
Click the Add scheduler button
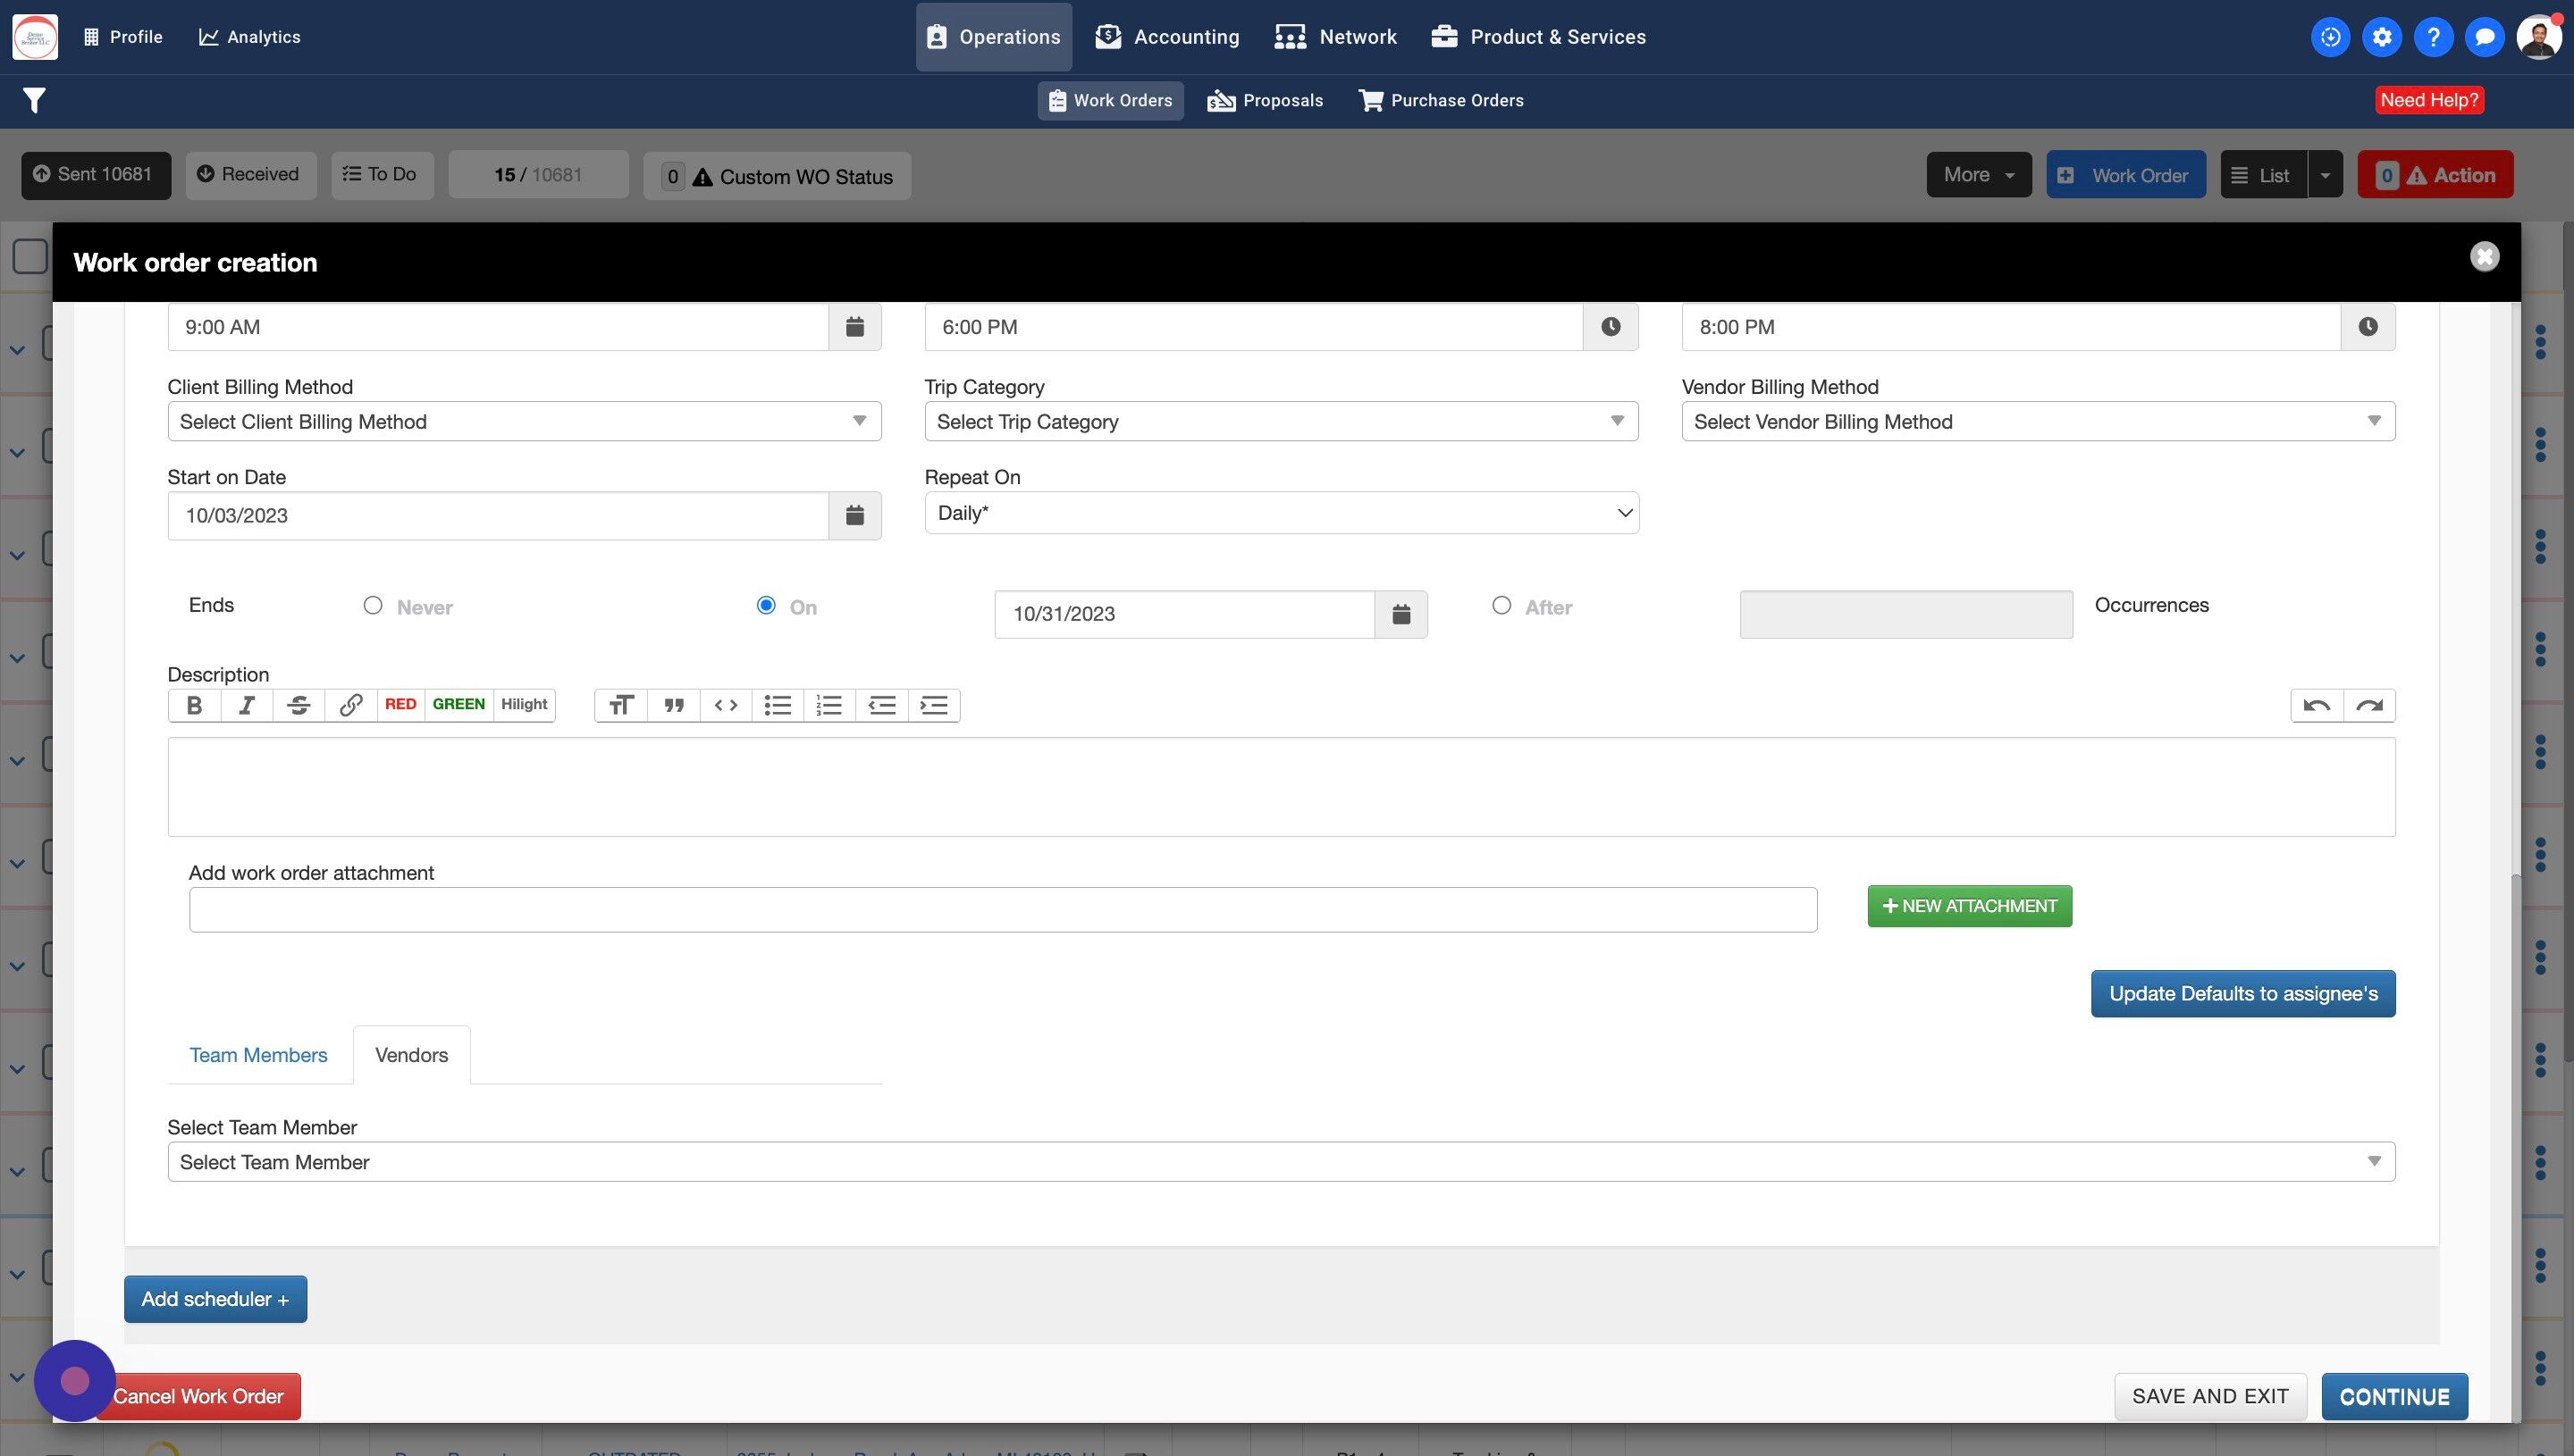click(215, 1299)
